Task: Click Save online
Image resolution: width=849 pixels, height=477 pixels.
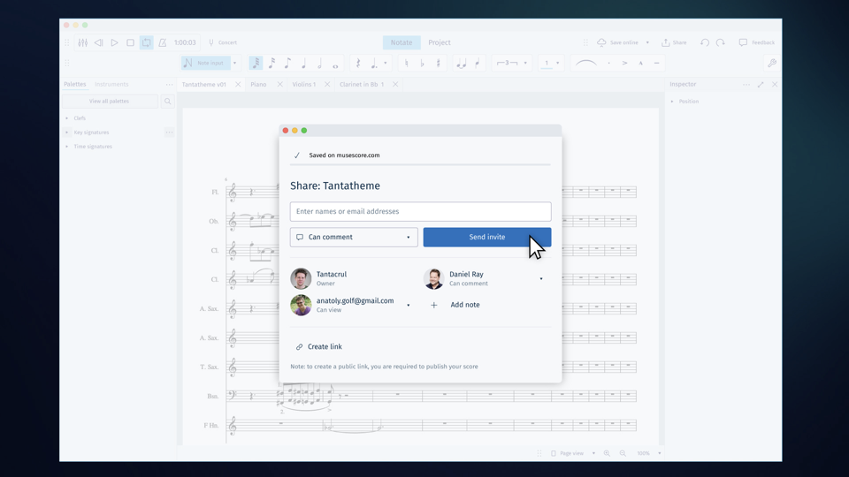Action: coord(618,42)
